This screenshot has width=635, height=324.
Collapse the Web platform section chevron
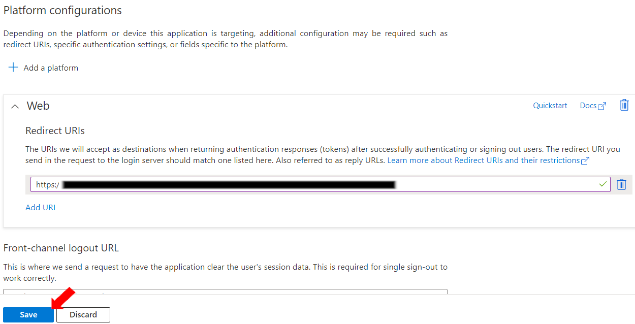15,106
